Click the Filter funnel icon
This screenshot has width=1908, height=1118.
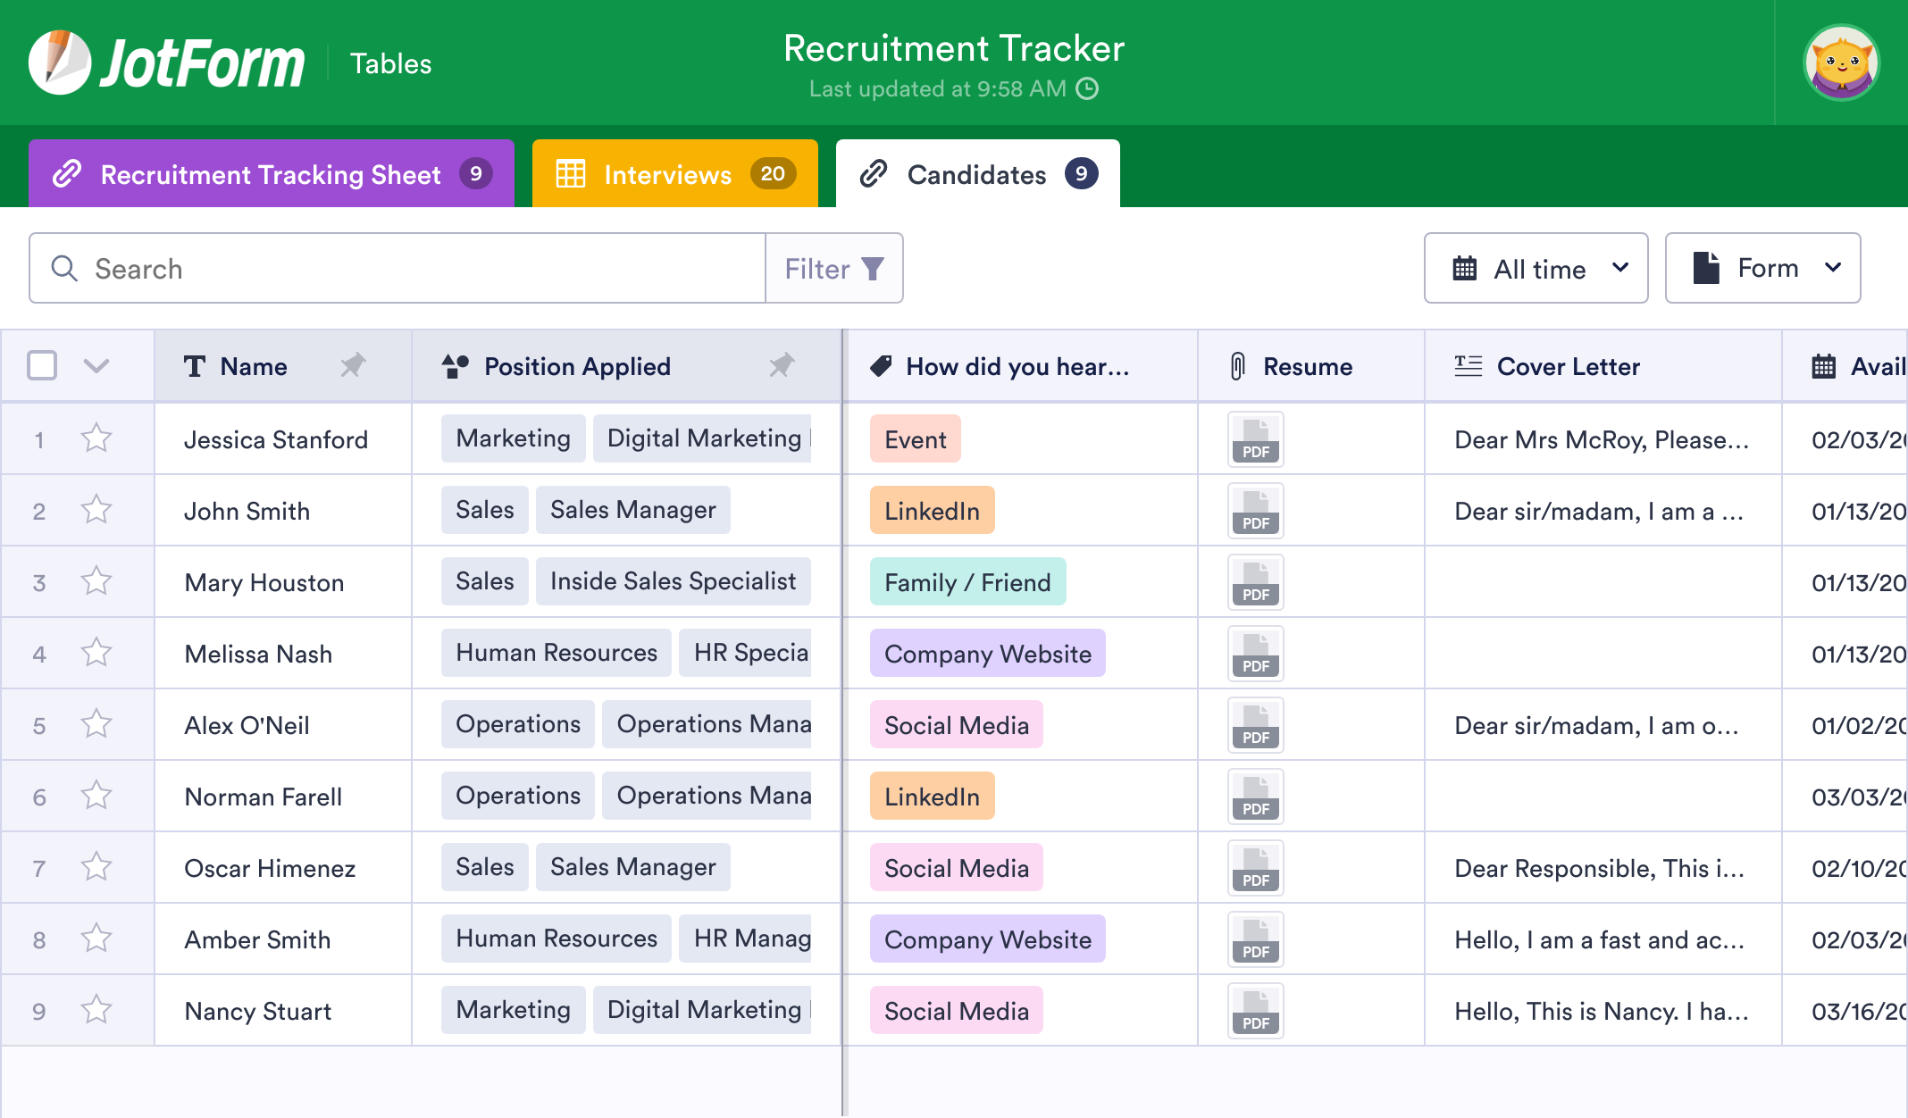click(873, 269)
